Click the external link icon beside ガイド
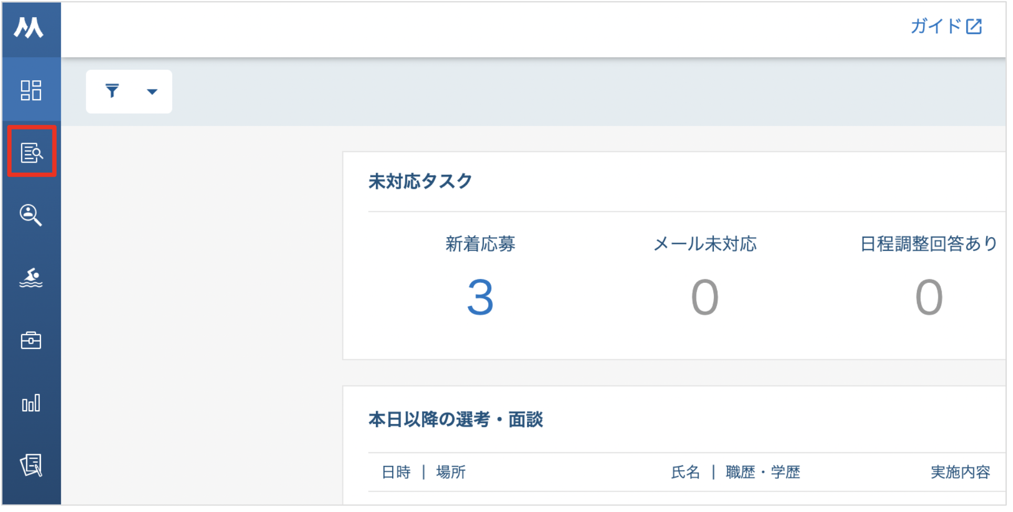Screen dimensions: 1013x512 pos(974,26)
